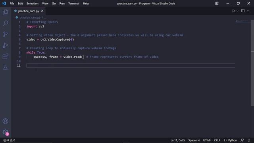
Task: Open the Terminal menu
Action: [74, 4]
